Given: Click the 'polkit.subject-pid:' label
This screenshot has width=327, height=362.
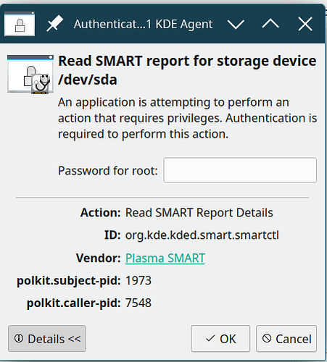Looking at the screenshot, I should [69, 281].
